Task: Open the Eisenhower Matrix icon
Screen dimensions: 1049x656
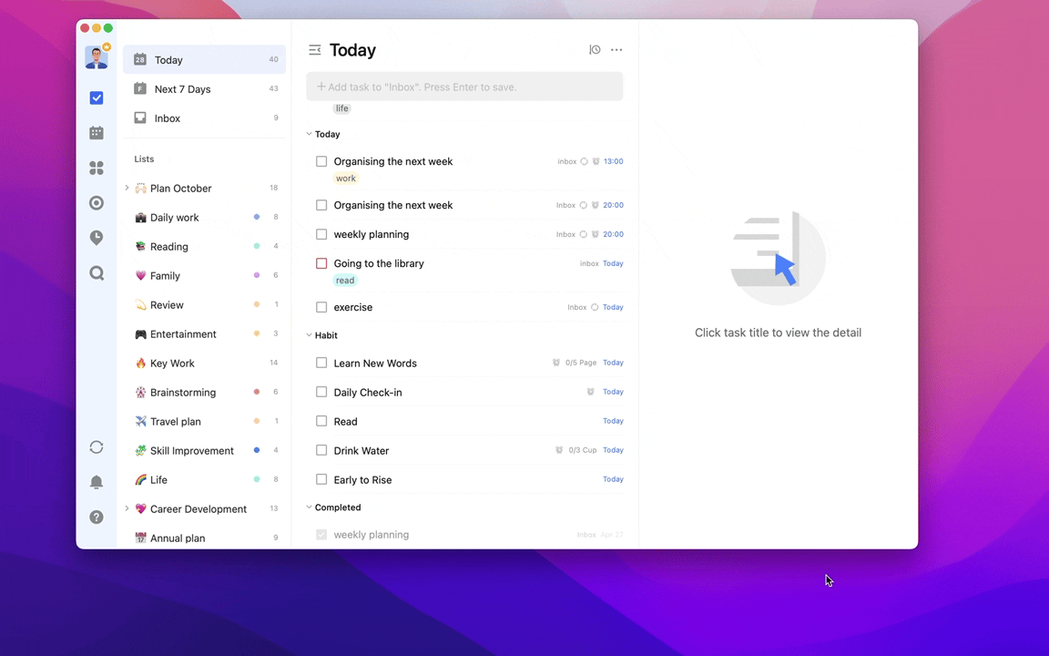Action: (97, 168)
